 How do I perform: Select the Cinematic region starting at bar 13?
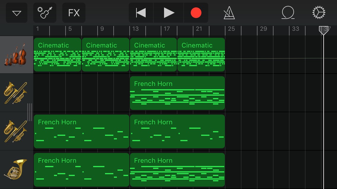[153, 55]
